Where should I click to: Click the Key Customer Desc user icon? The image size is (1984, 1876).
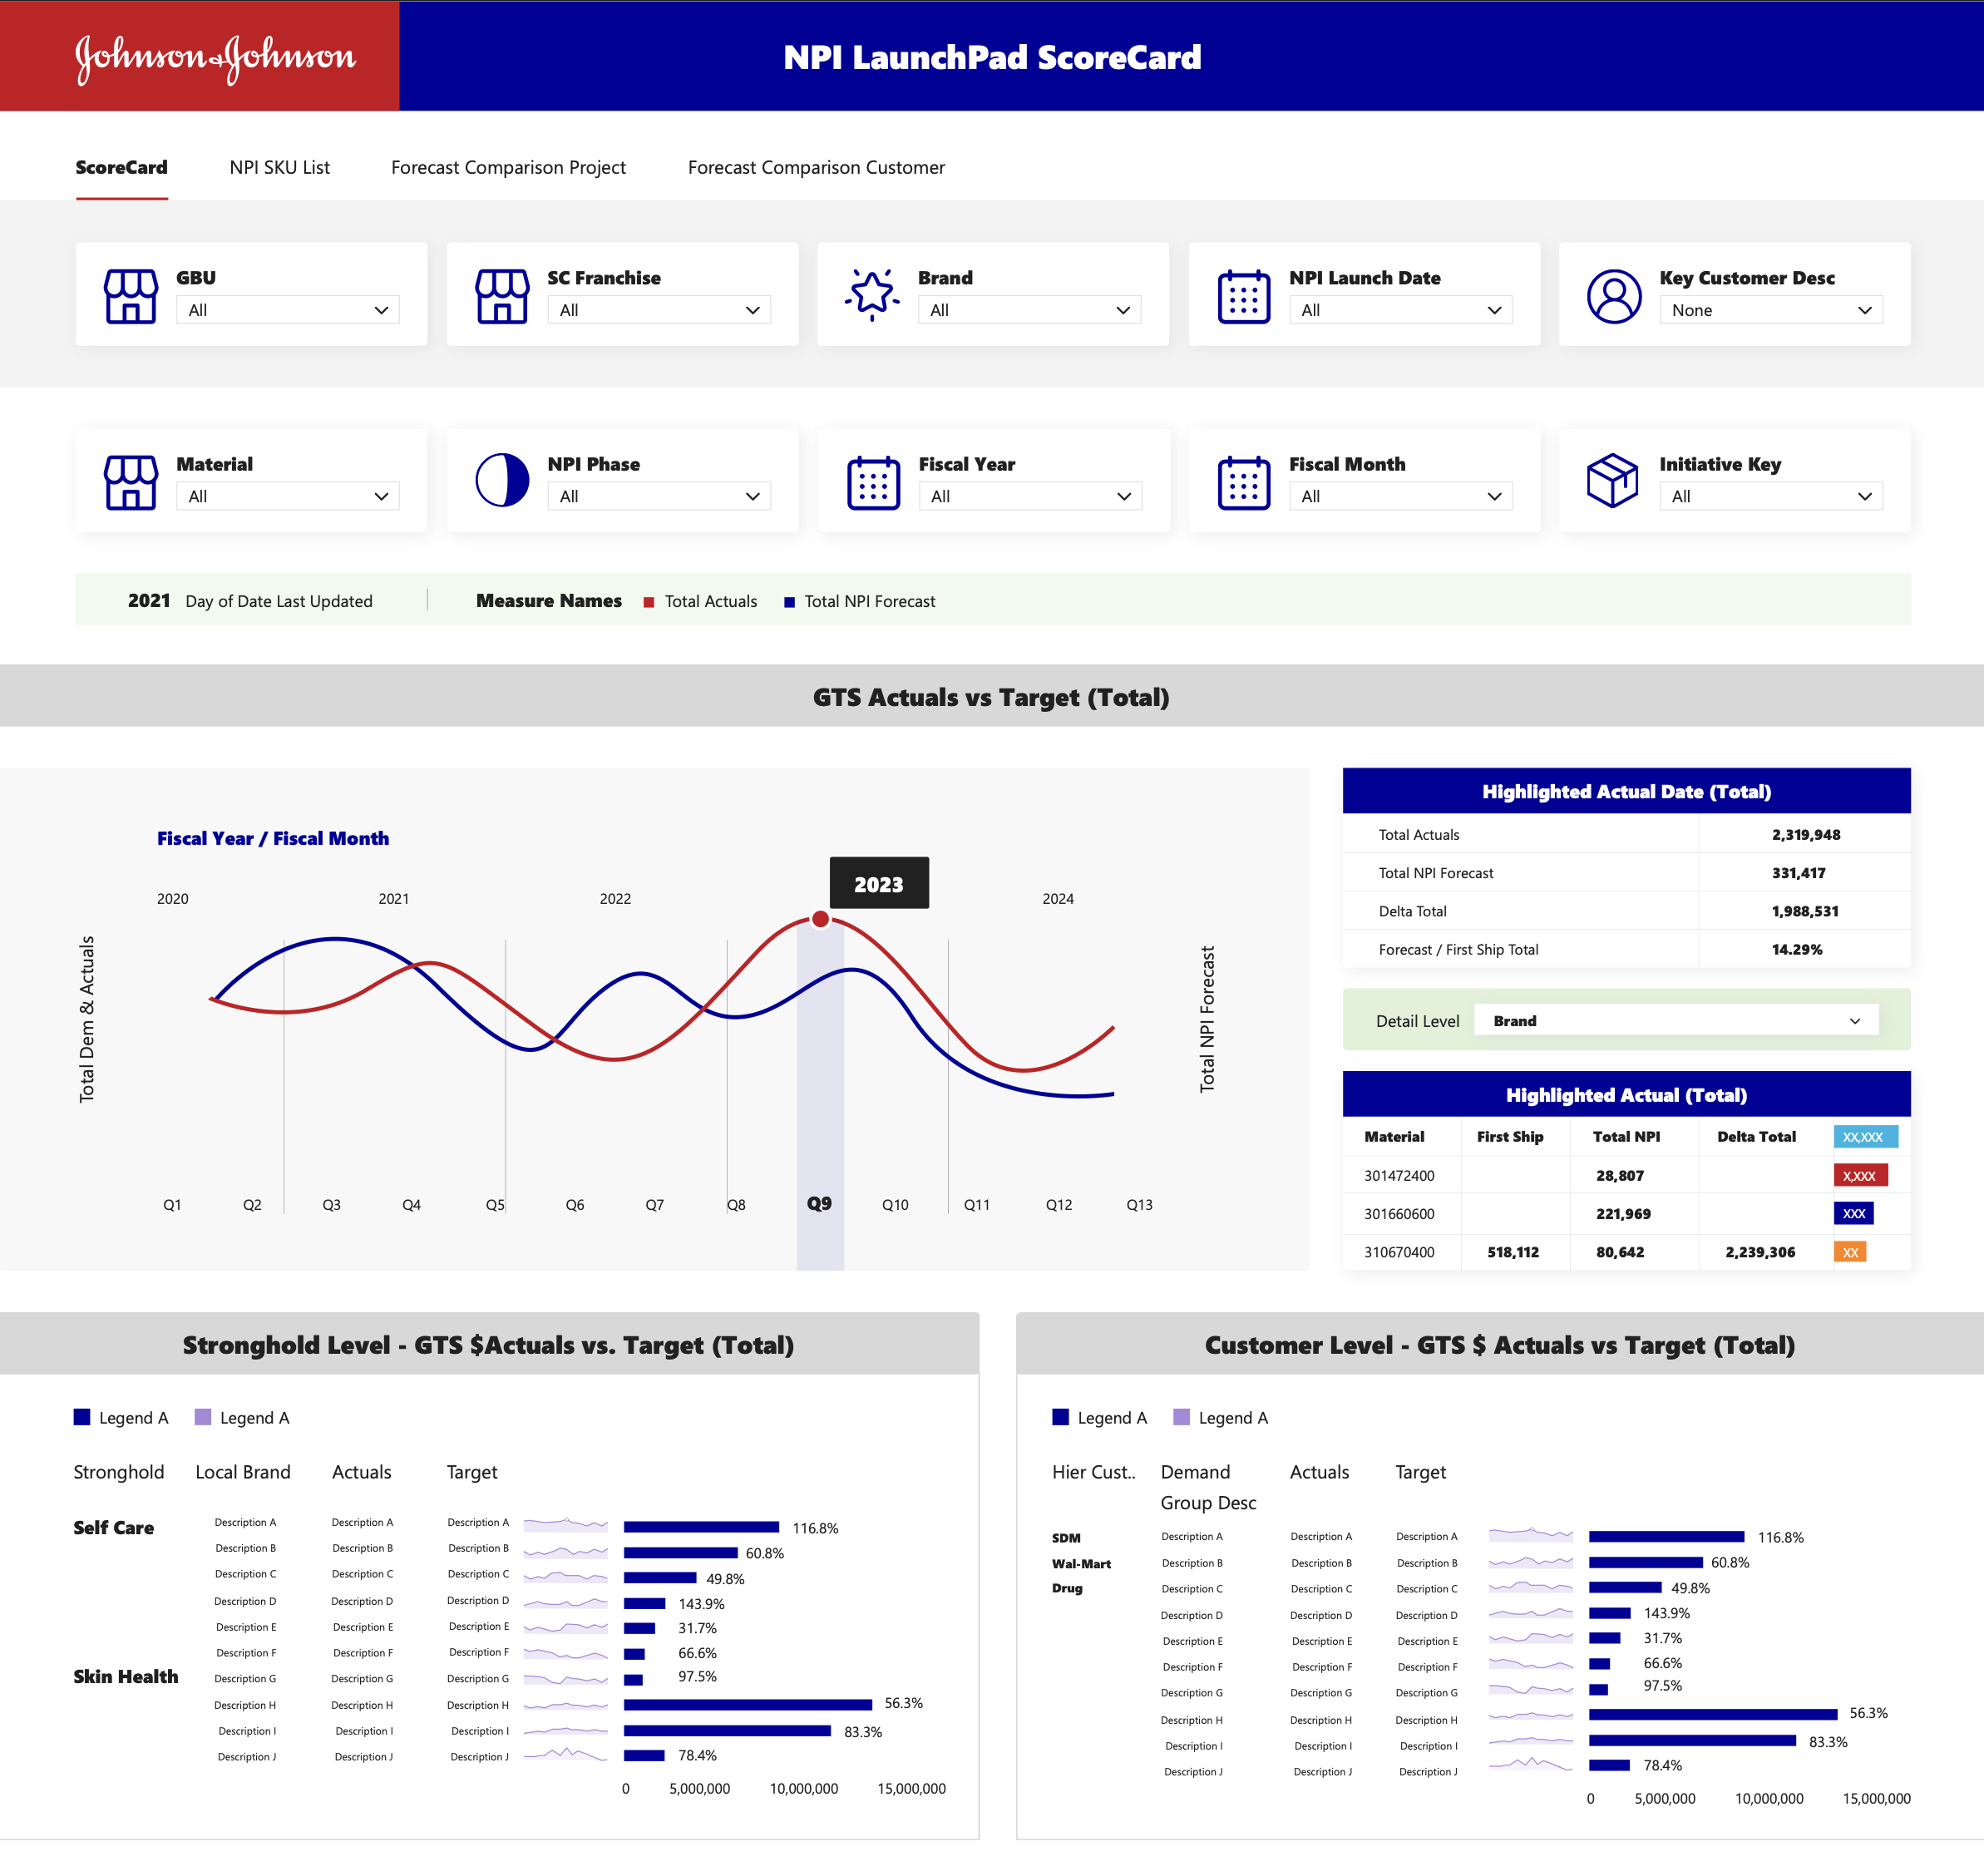(1614, 296)
